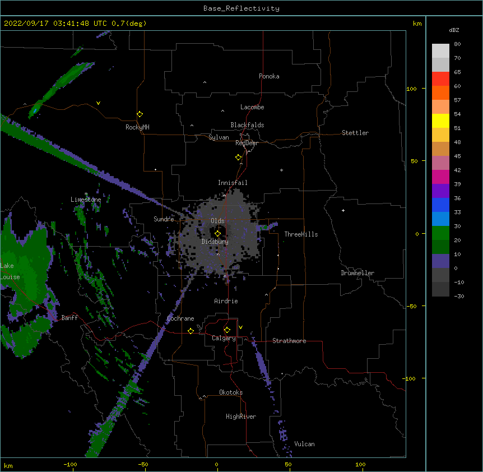The height and width of the screenshot is (472, 483).
Task: Click the white asterisk above Limestone label
Action: click(86, 194)
